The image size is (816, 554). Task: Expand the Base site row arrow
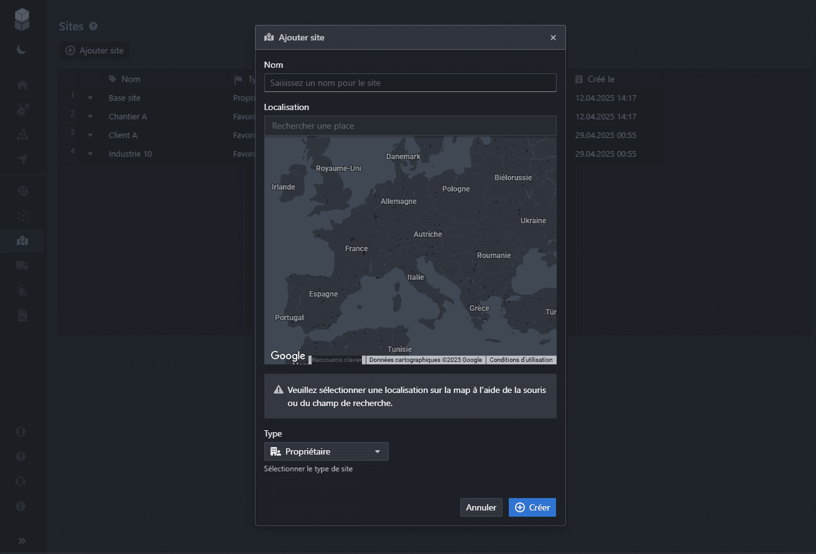point(90,98)
